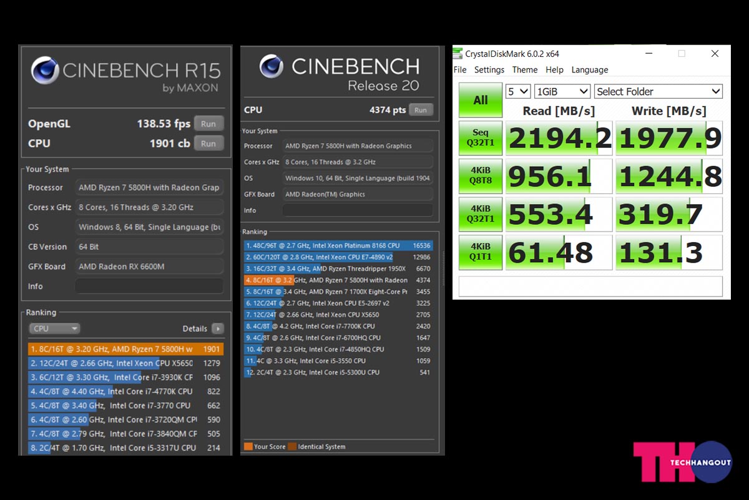Select the Core i5-3550 1059 row
This screenshot has height=500, width=749.
pyautogui.click(x=338, y=361)
